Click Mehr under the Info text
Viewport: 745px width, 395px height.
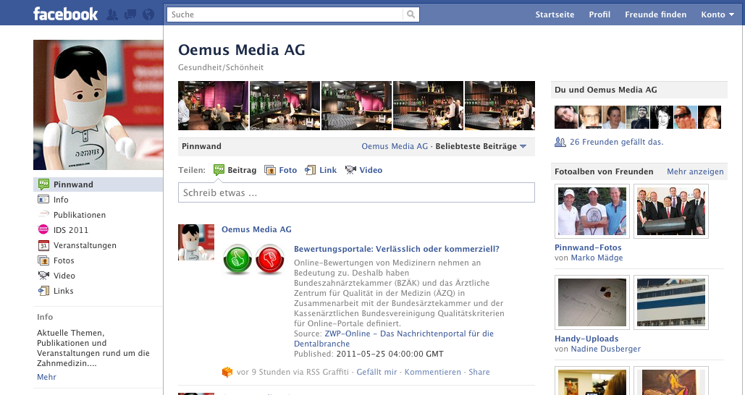point(46,377)
